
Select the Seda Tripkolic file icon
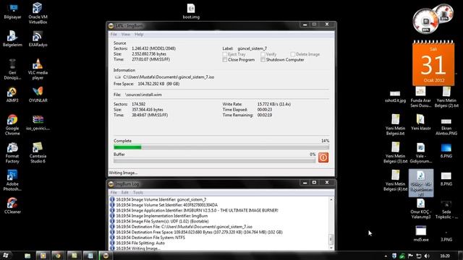coord(446,210)
